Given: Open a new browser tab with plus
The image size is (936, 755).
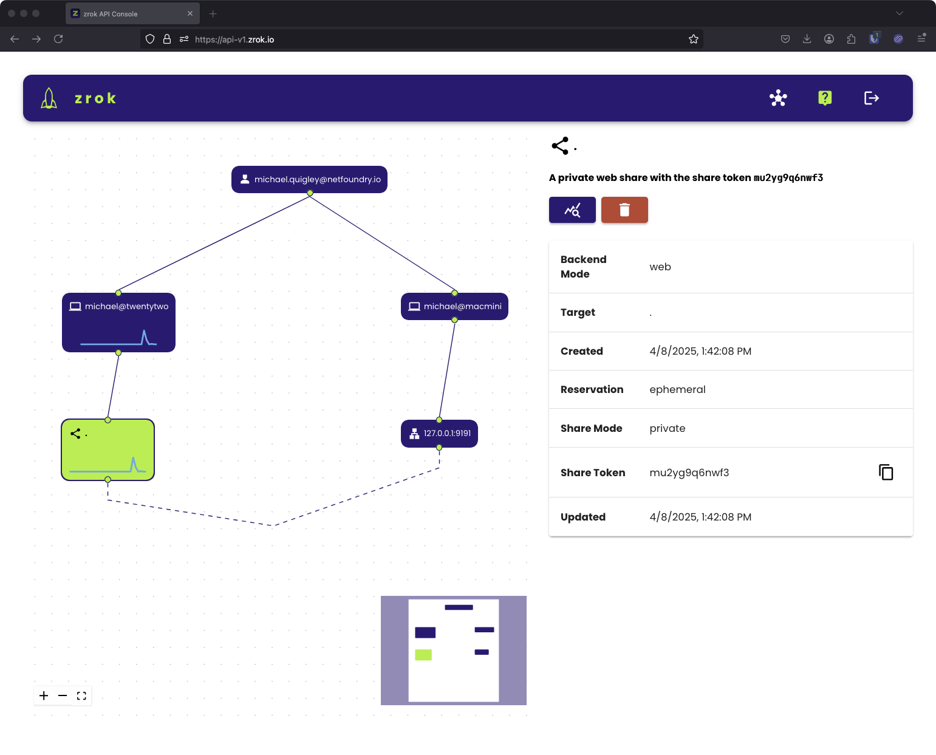Looking at the screenshot, I should tap(213, 13).
